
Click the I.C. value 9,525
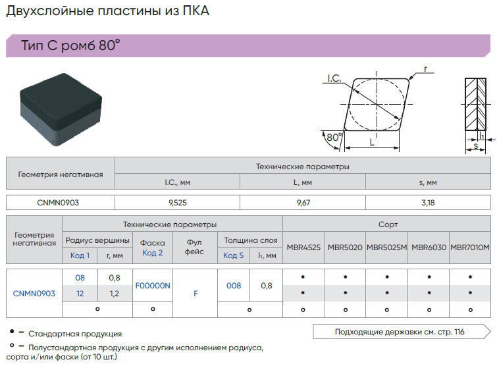click(x=178, y=203)
